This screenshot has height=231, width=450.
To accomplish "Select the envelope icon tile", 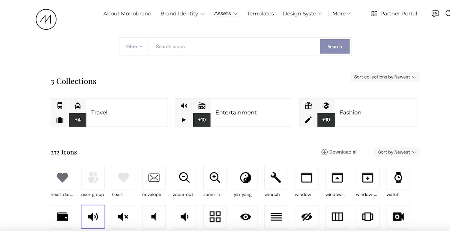I will pos(154,178).
